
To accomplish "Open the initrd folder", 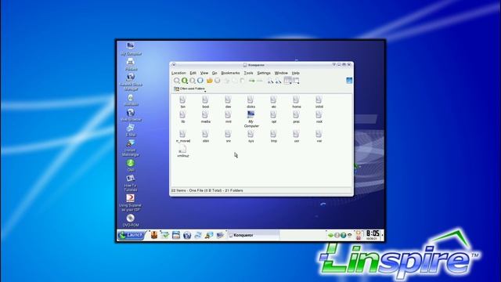I will coord(319,103).
